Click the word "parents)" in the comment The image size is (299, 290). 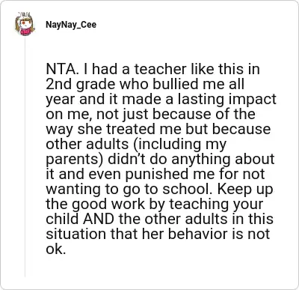[74, 160]
